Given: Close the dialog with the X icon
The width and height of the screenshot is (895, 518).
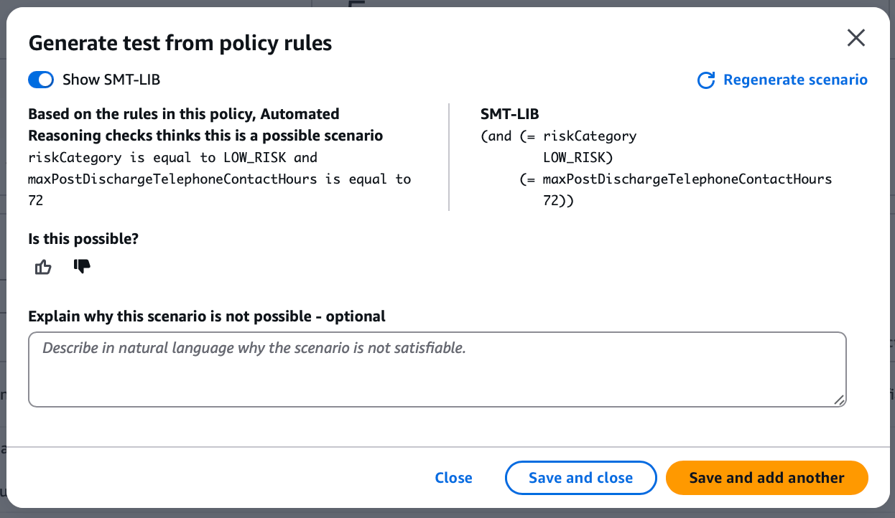Looking at the screenshot, I should pos(855,38).
